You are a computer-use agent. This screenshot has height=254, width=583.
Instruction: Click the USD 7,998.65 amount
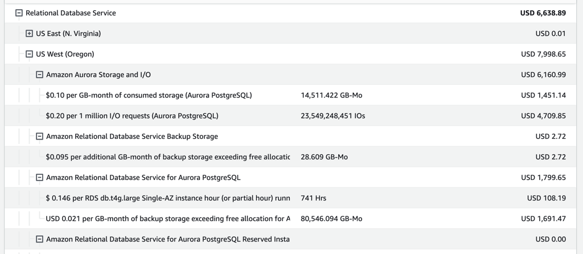tap(544, 54)
